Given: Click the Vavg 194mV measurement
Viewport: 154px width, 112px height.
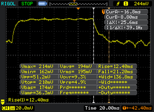Looking at the screenshot, I should pyautogui.click(x=76, y=66).
